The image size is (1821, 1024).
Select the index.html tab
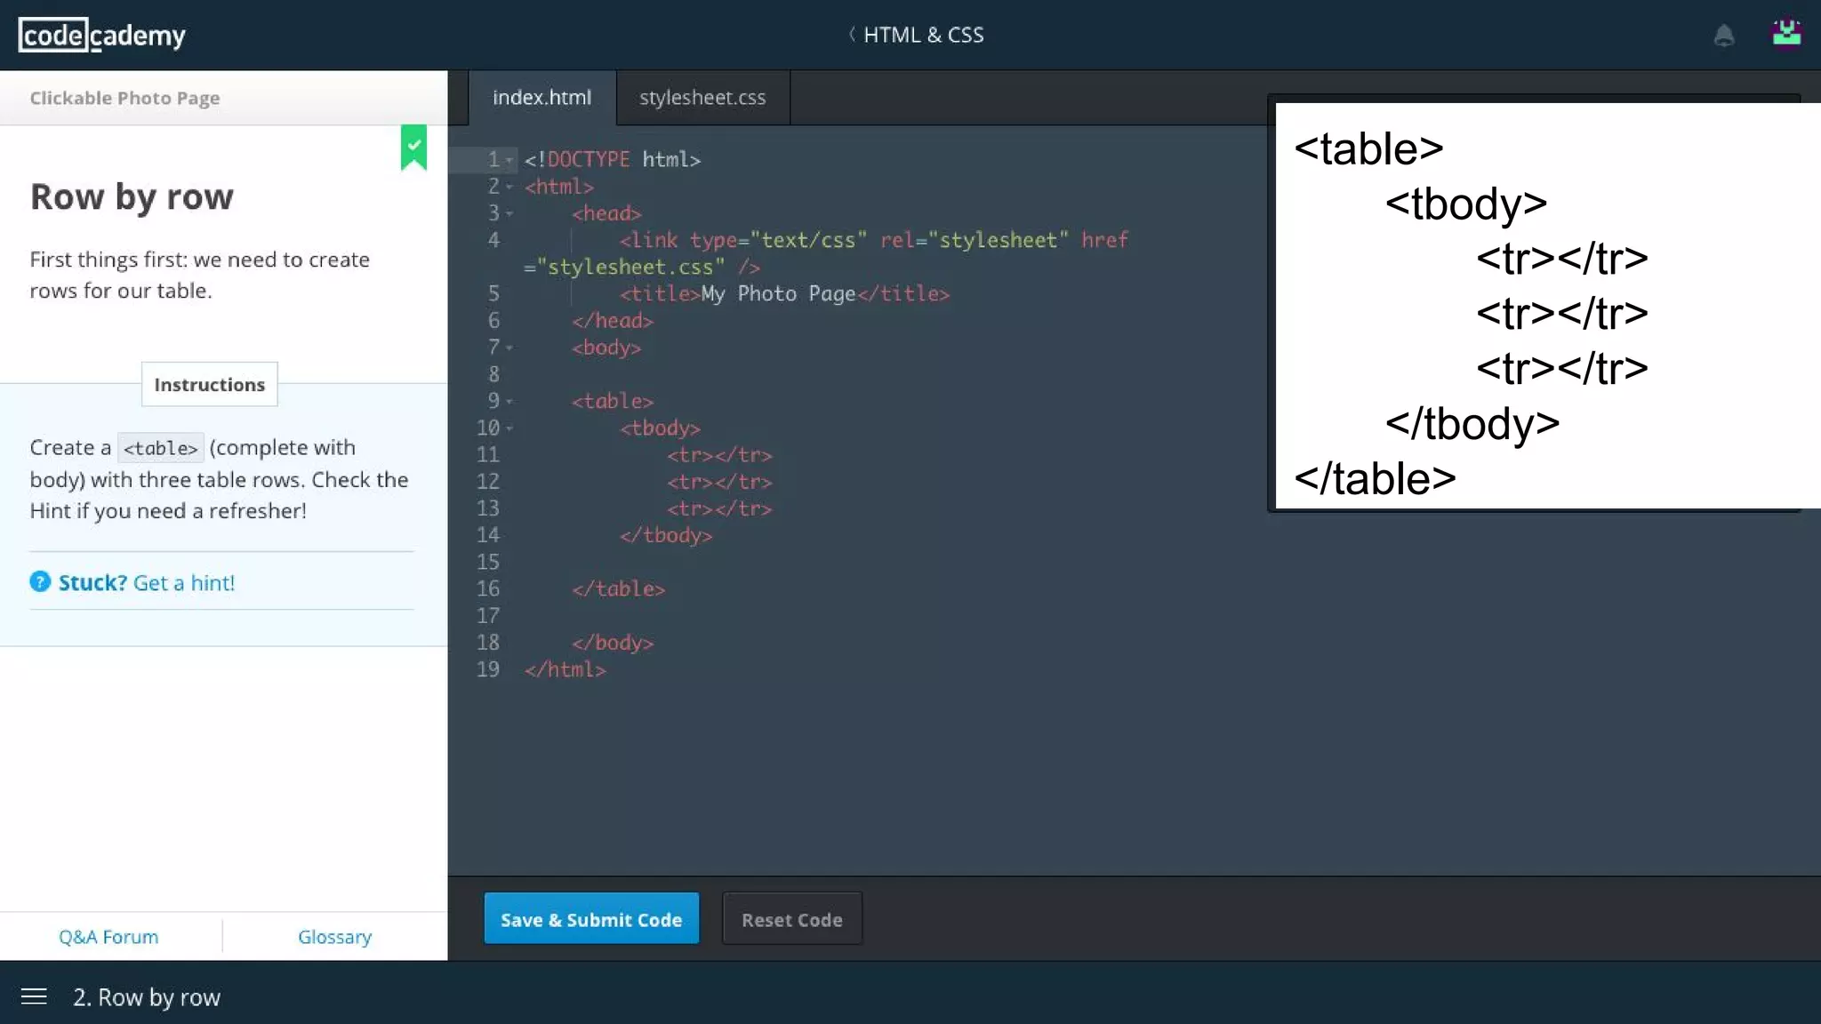[x=541, y=98]
